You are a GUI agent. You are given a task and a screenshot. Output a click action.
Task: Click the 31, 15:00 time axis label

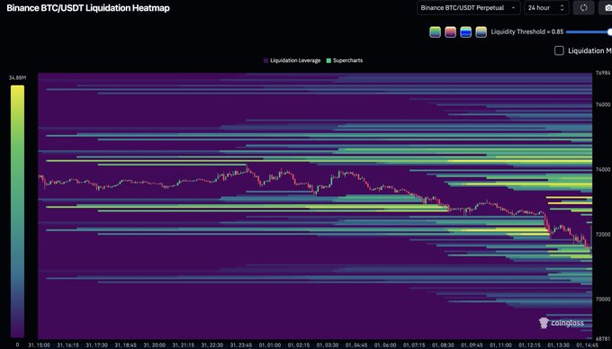pyautogui.click(x=39, y=345)
